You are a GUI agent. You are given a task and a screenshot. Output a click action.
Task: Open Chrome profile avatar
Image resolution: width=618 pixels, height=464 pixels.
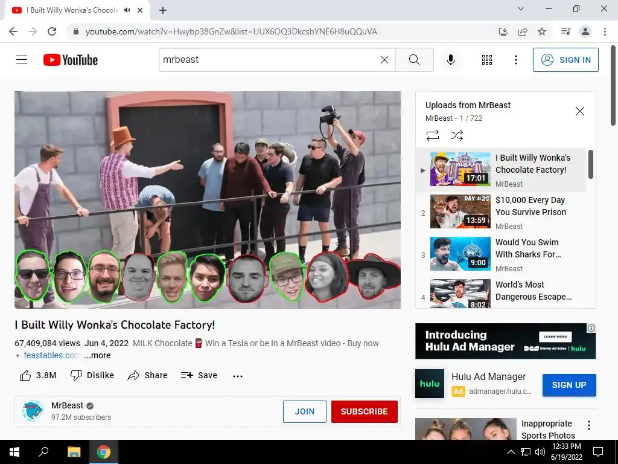pos(585,31)
